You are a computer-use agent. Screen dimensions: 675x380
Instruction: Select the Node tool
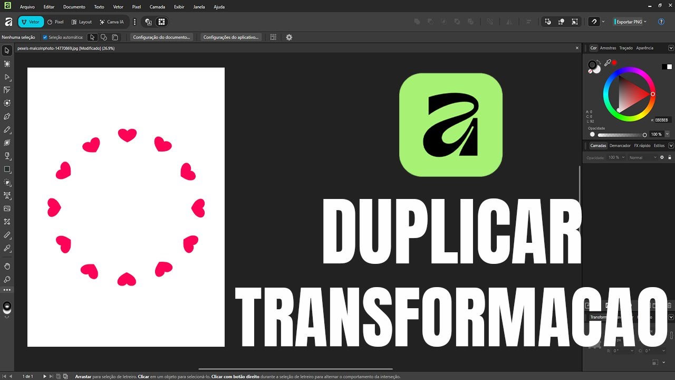click(x=7, y=77)
